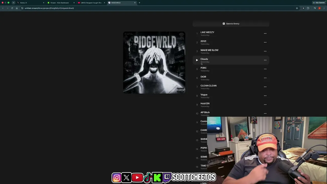This screenshot has width=327, height=184.
Task: Open three-dot menu for Clouds track
Action: pyautogui.click(x=265, y=60)
